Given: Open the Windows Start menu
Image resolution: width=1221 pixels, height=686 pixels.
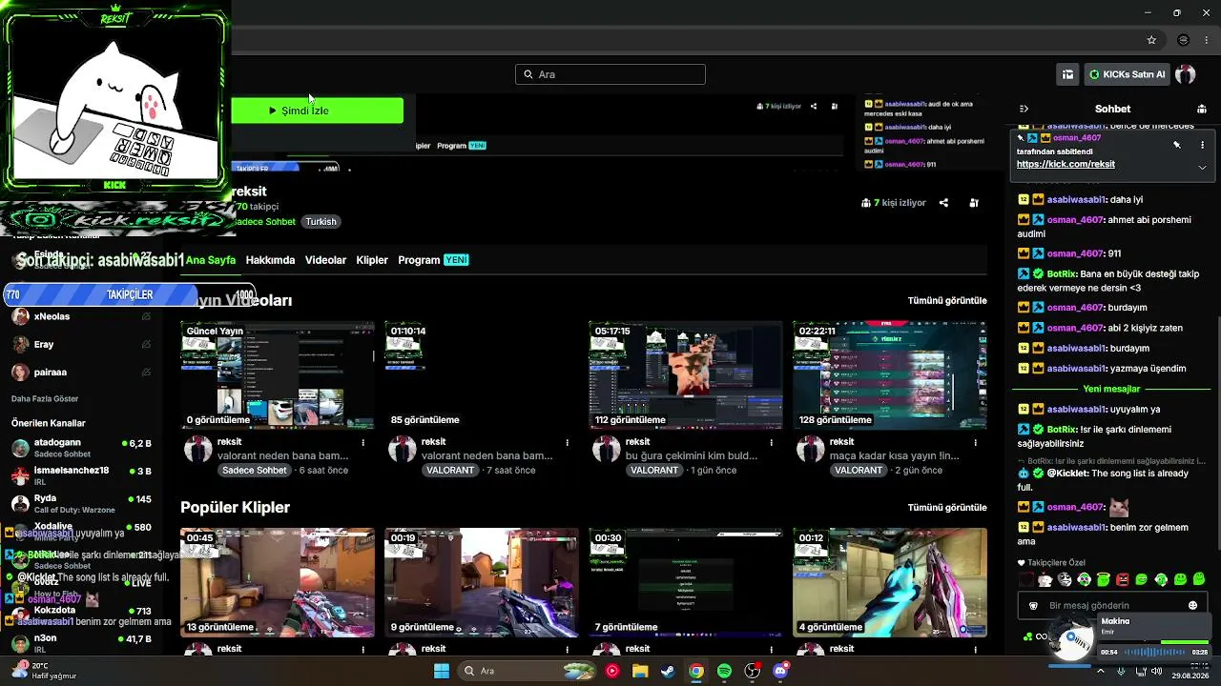Looking at the screenshot, I should [x=442, y=671].
